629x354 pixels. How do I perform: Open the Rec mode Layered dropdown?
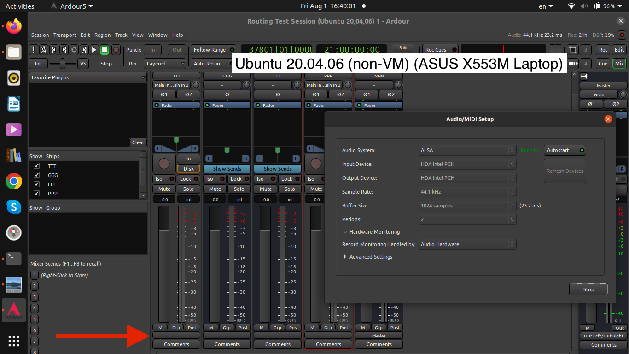coord(164,64)
